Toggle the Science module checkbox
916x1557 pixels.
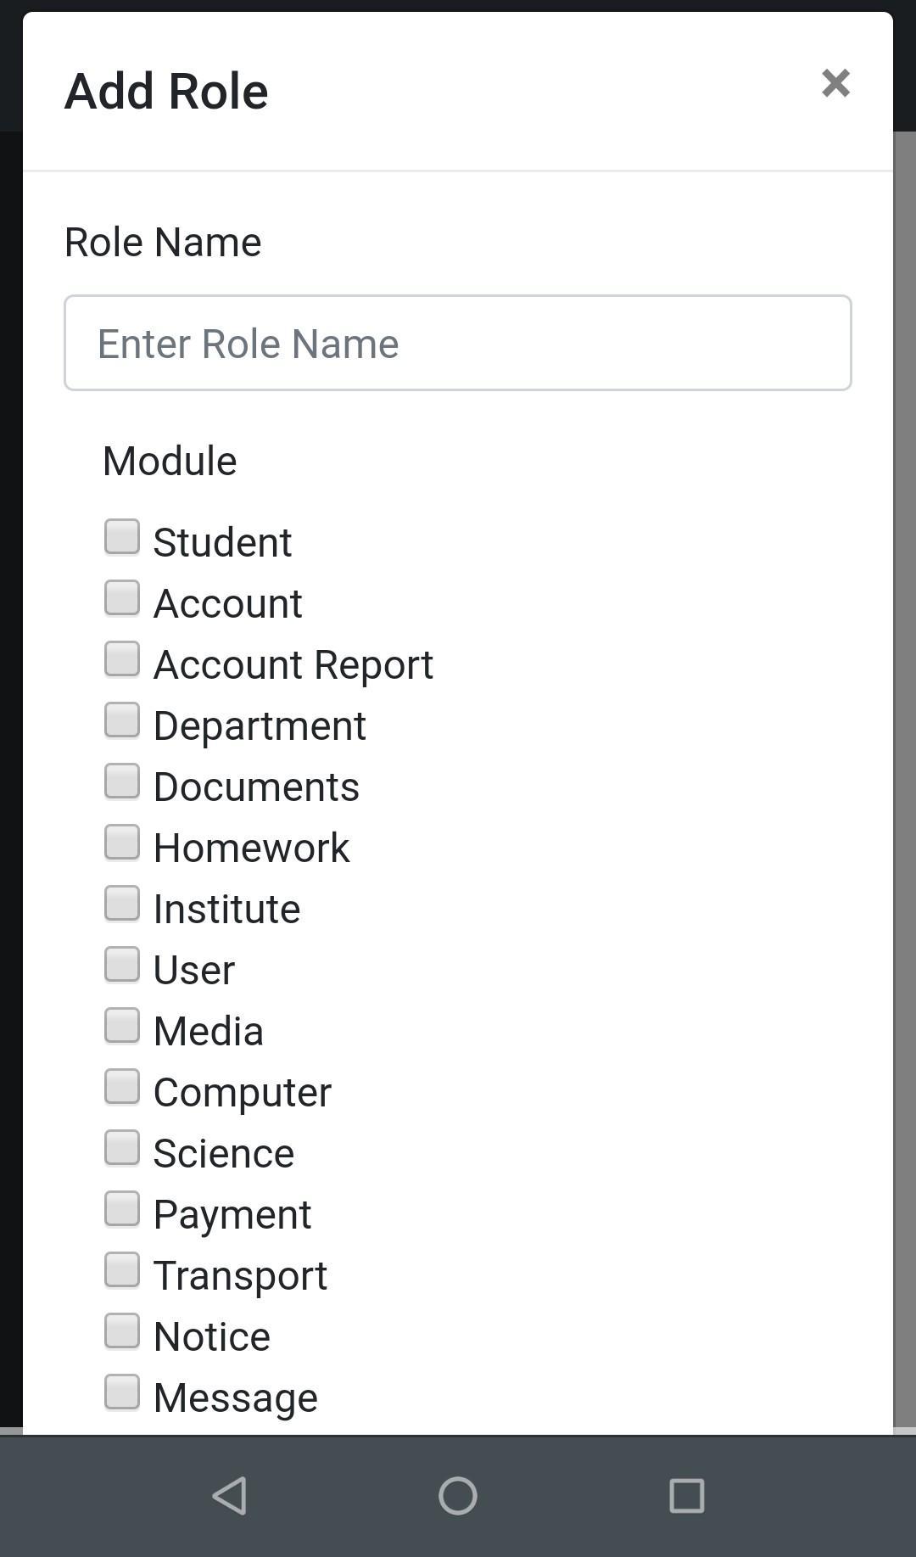coord(122,1148)
